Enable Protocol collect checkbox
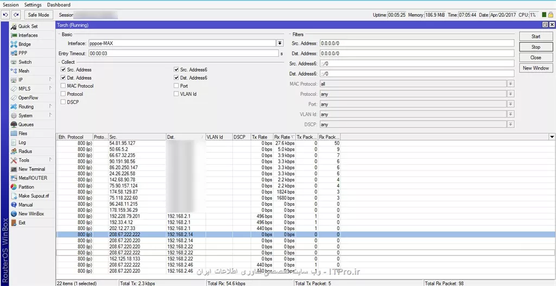The image size is (556, 286). (x=63, y=94)
